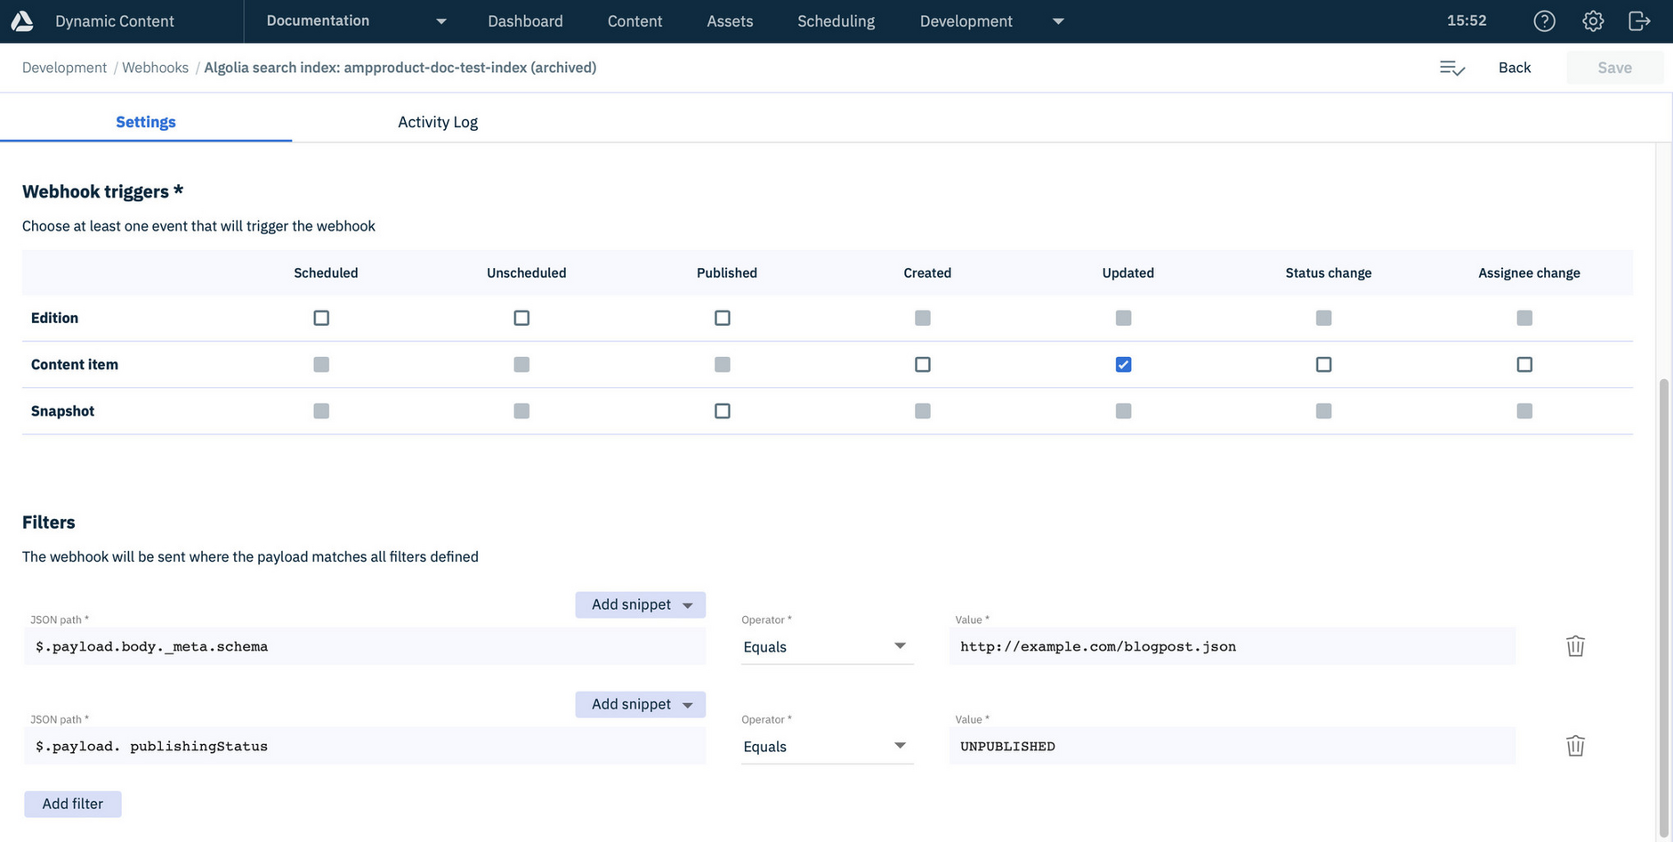Screen dimensions: 1673x842
Task: Edit the publishingStatus JSON path field
Action: pos(365,746)
